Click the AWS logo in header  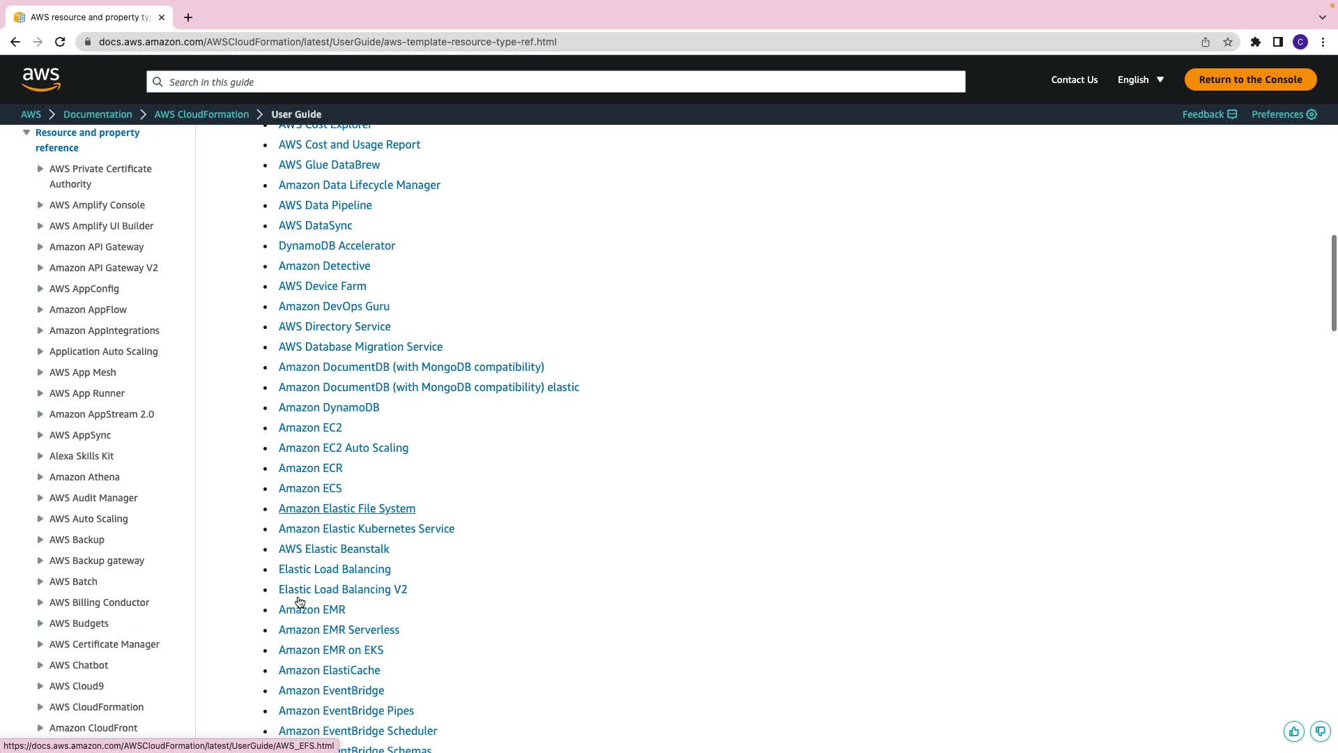pyautogui.click(x=41, y=79)
